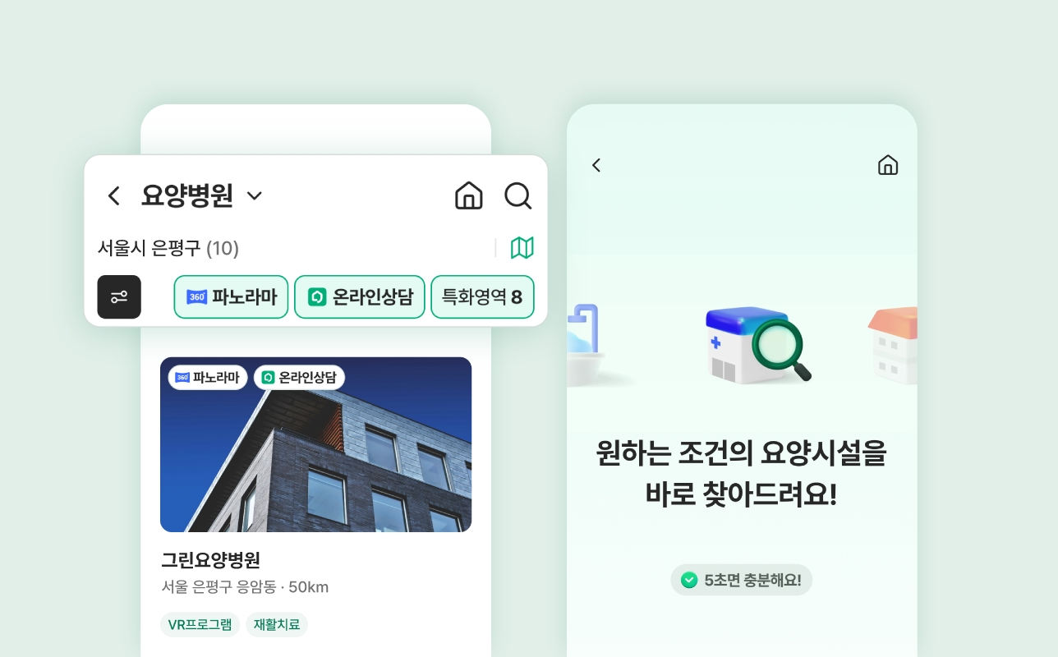1058x657 pixels.
Task: Open the home icon in the 요양병원 header
Action: (x=469, y=195)
